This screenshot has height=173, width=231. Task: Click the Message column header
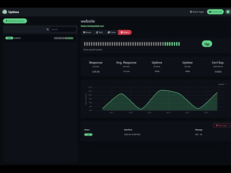coord(199,130)
